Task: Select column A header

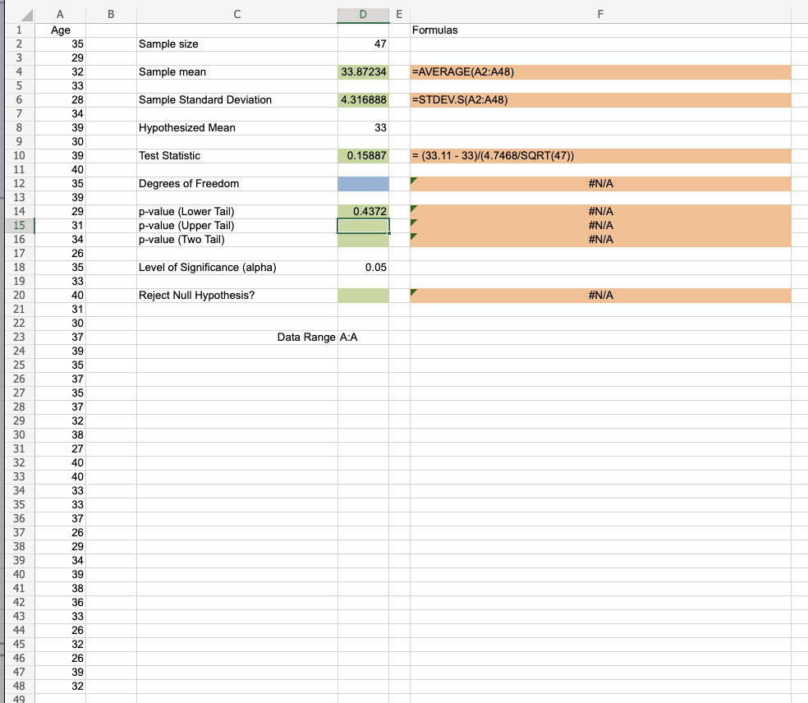Action: click(60, 15)
